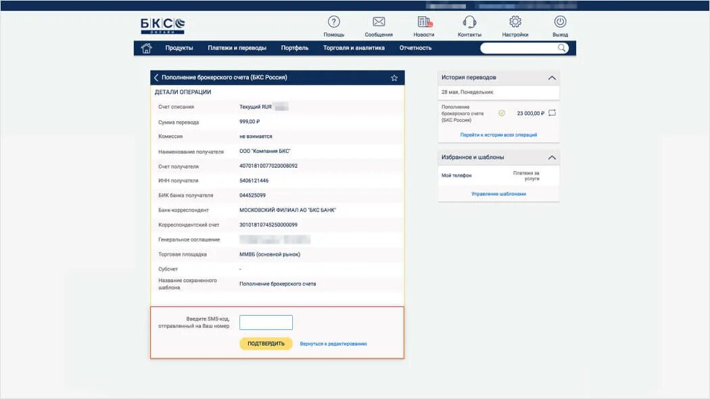710x399 pixels.
Task: Open Перейти к истории всех операций link
Action: click(498, 135)
